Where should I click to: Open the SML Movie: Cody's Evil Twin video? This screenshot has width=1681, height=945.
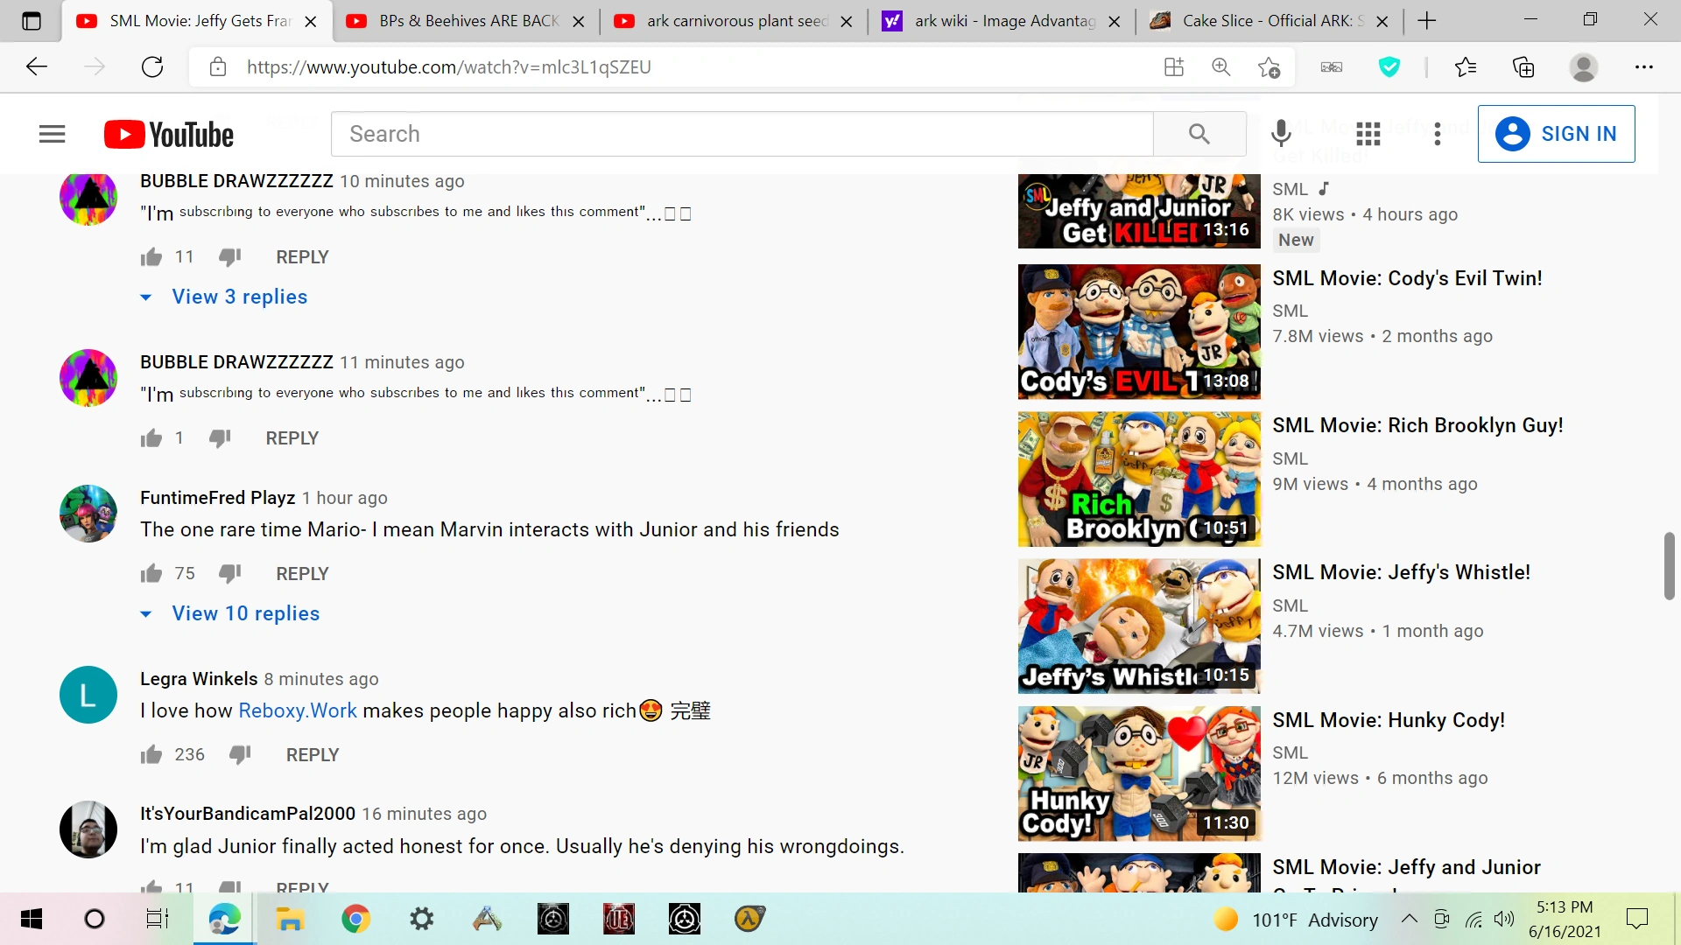coord(1138,332)
